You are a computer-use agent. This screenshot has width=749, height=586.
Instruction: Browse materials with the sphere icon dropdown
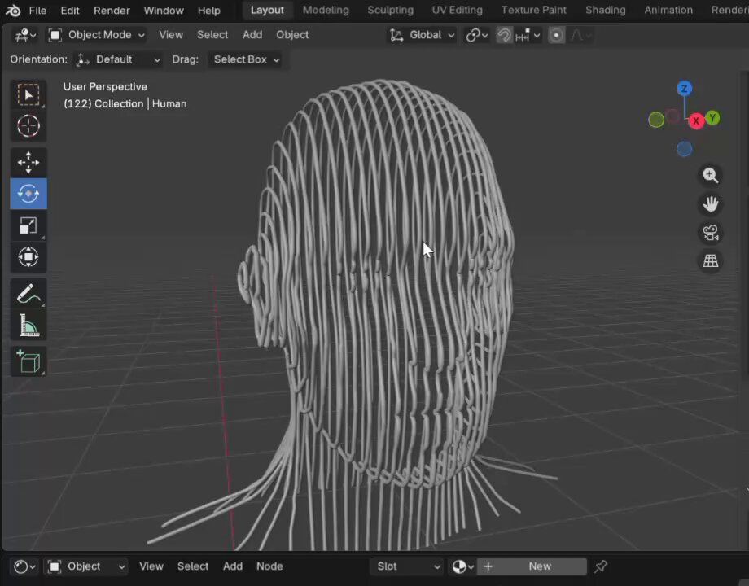[462, 566]
